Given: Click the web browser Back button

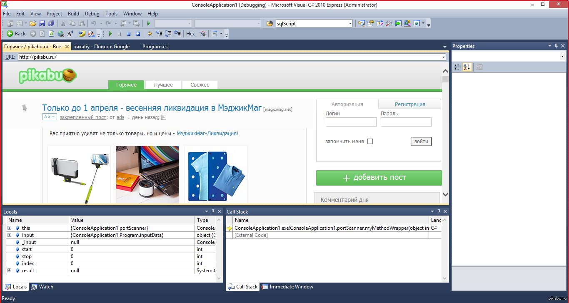Looking at the screenshot, I should (16, 34).
